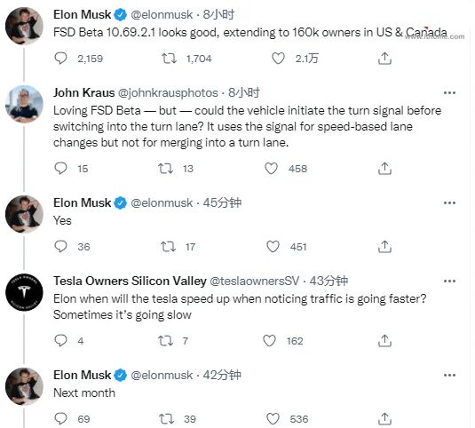Click Tesla Owners Silicon Valley logo avatar
Viewport: 475px width, 428px height.
(x=24, y=292)
